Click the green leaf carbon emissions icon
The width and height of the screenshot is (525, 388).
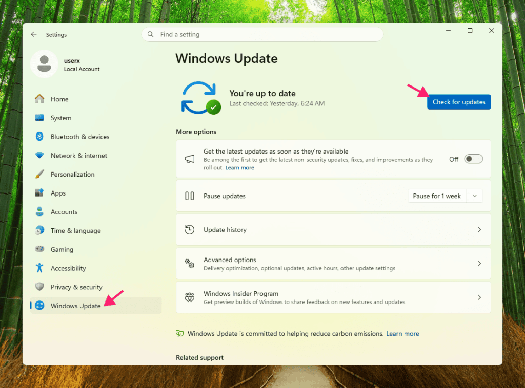[x=180, y=334]
